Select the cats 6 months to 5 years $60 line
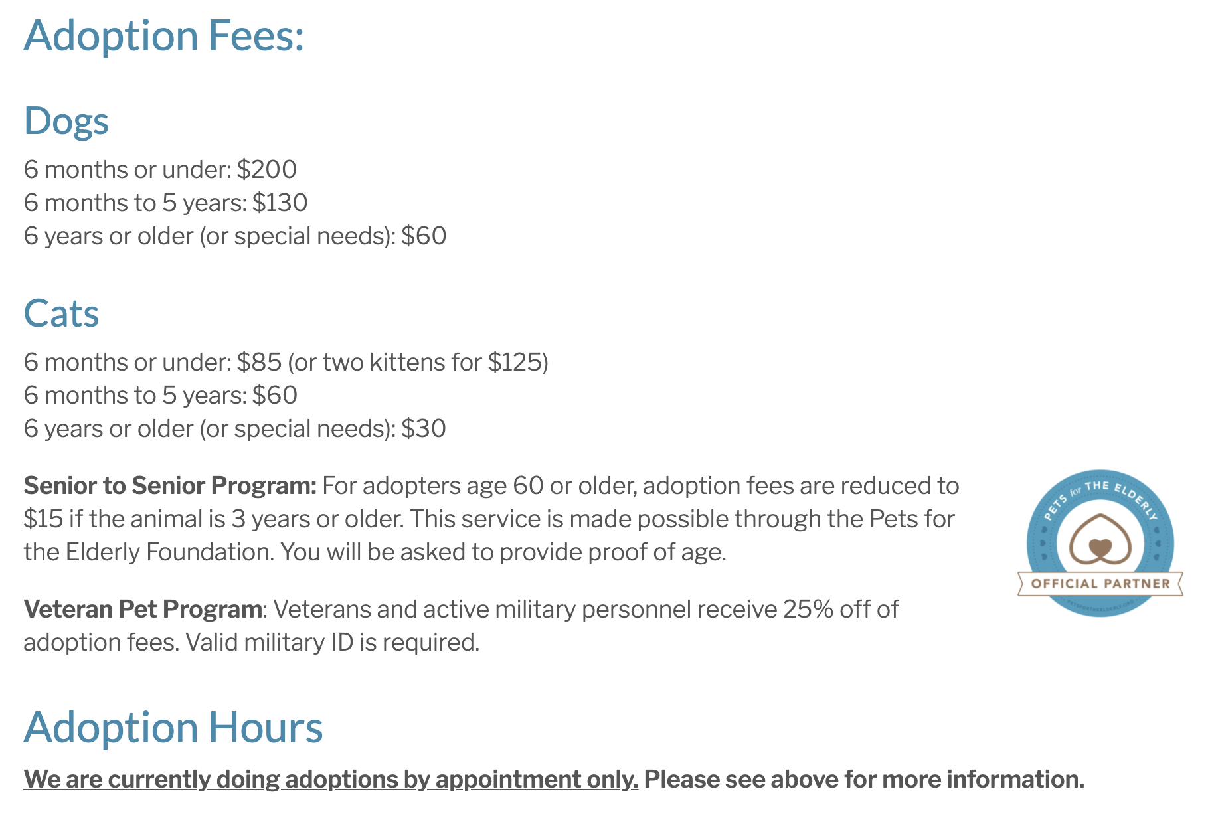The width and height of the screenshot is (1210, 830). [161, 395]
